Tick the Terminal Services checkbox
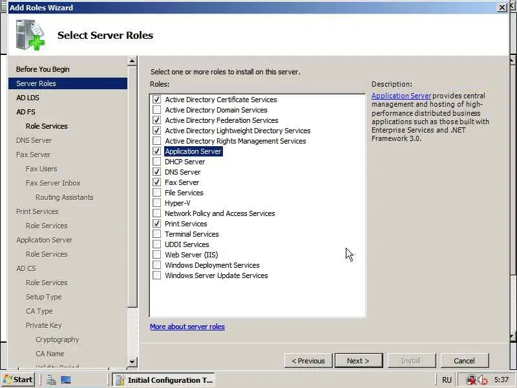517x388 pixels. (x=156, y=234)
